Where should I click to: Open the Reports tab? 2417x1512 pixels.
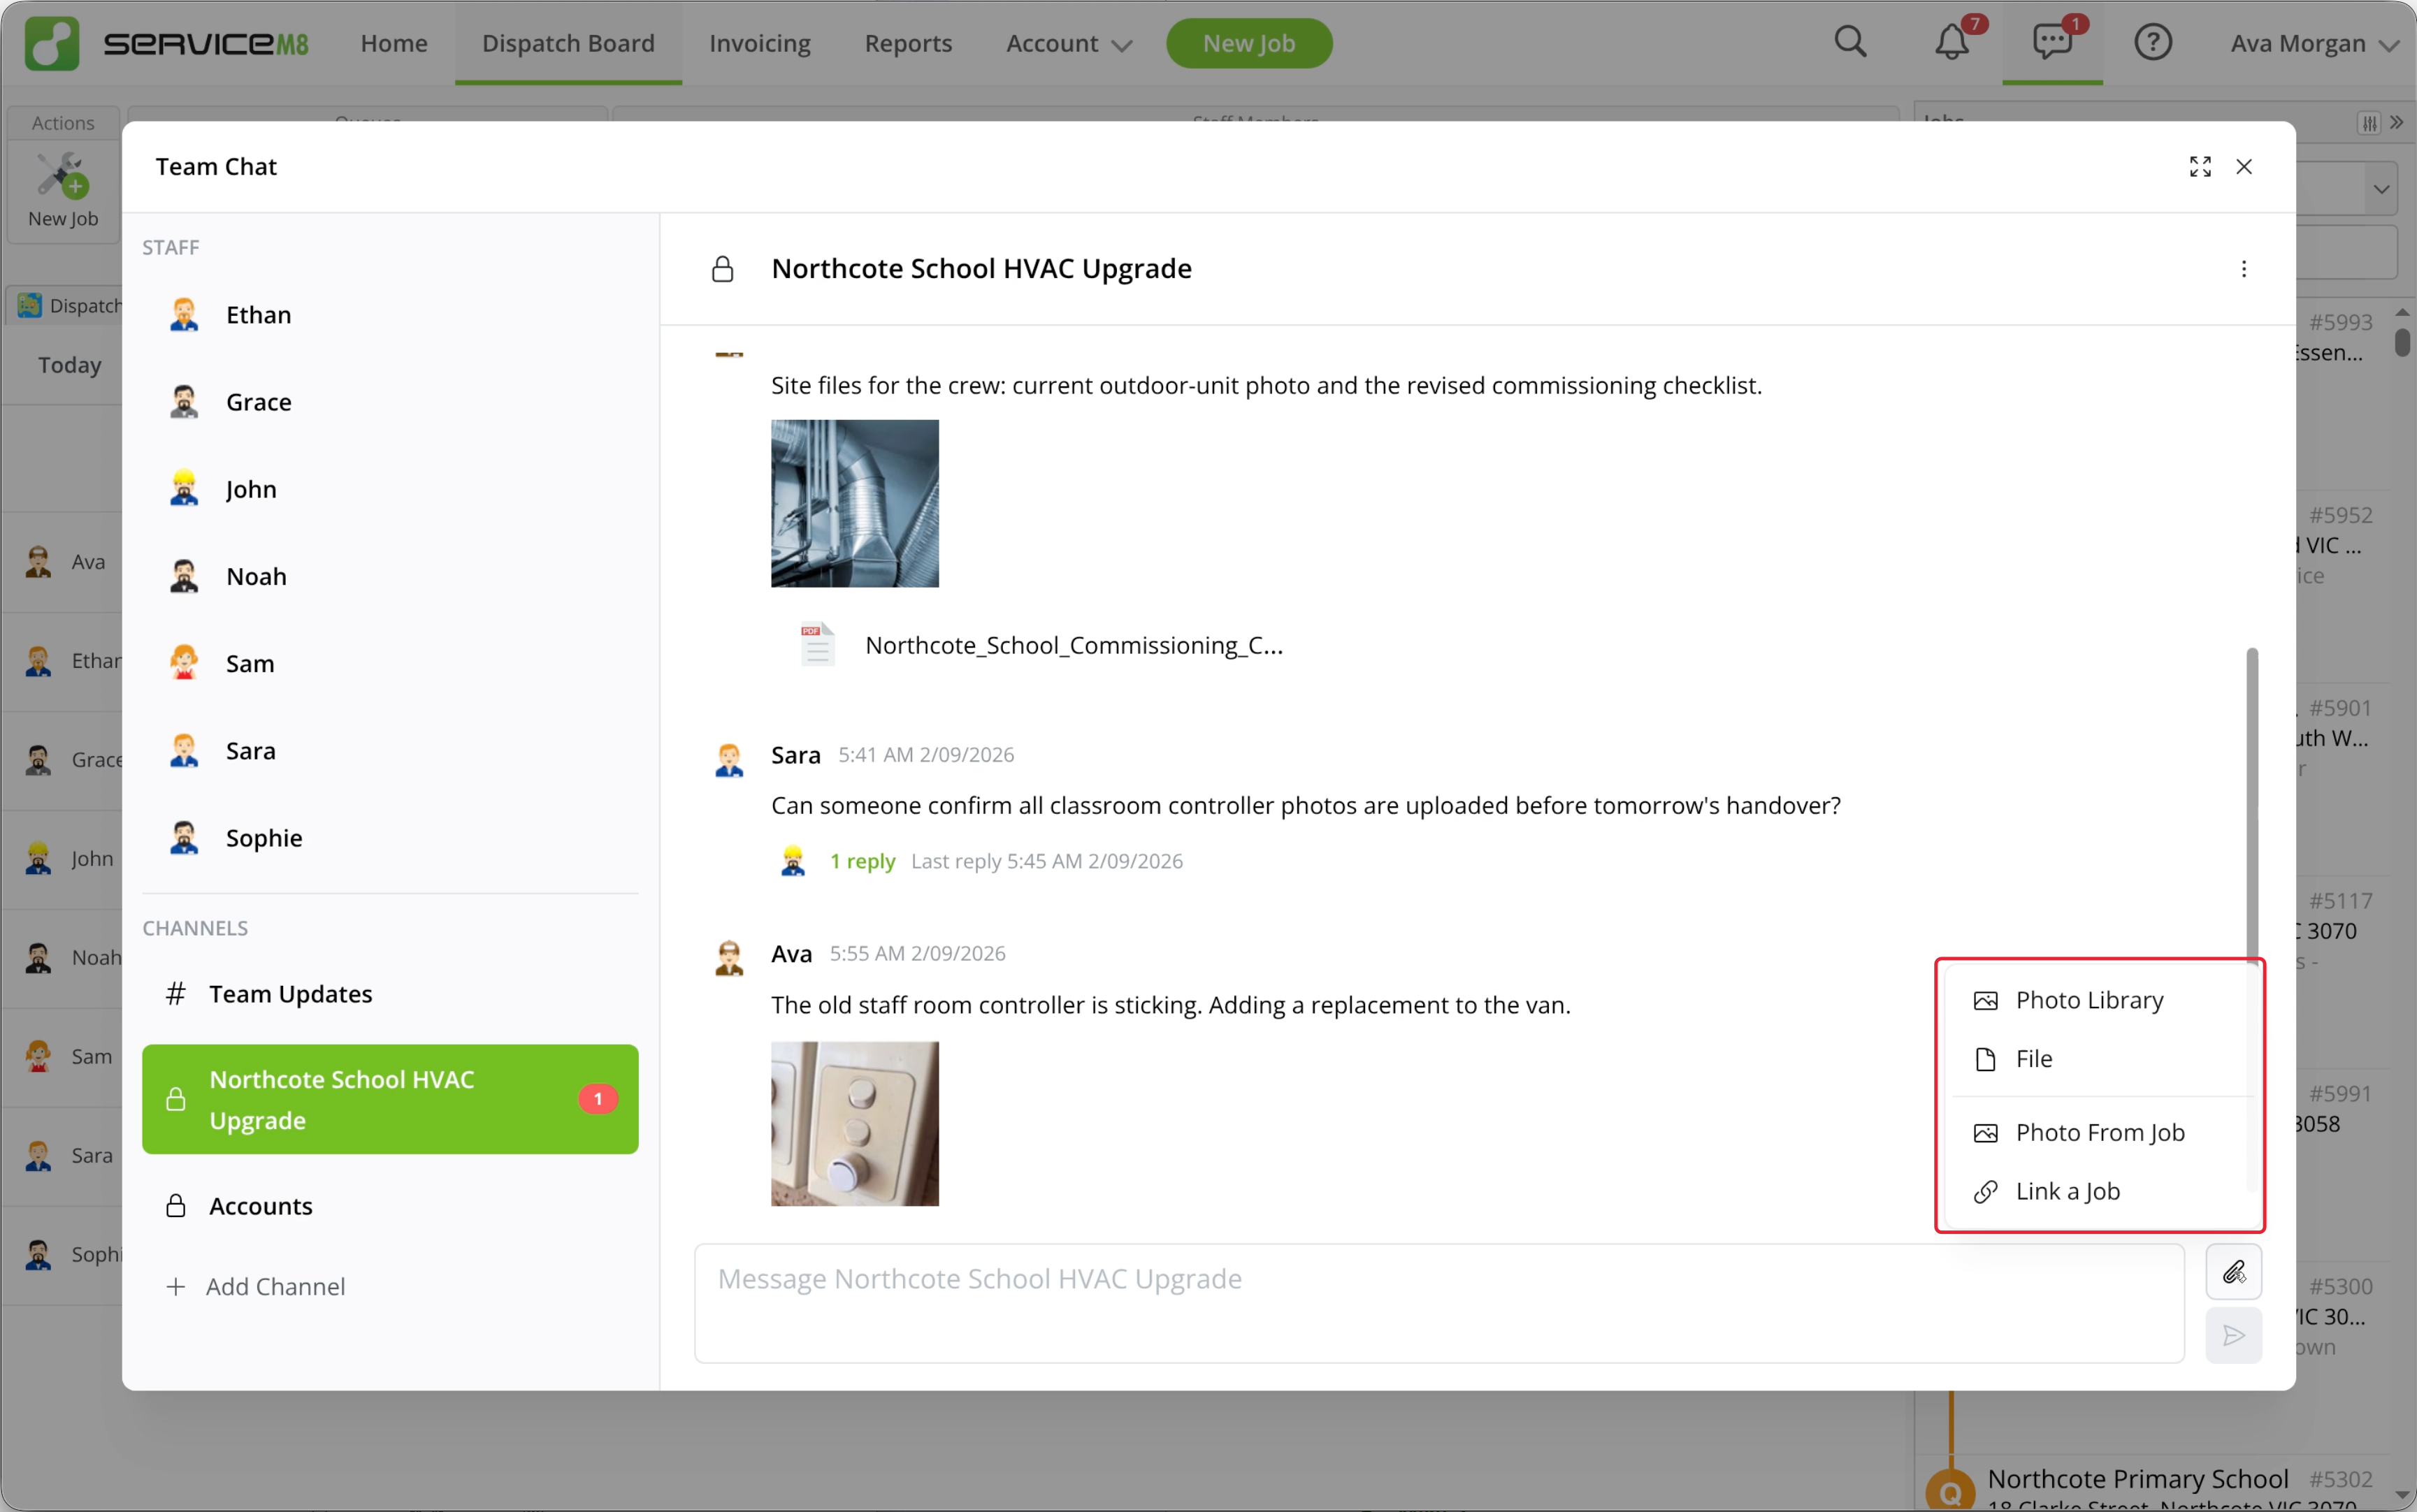click(x=909, y=43)
